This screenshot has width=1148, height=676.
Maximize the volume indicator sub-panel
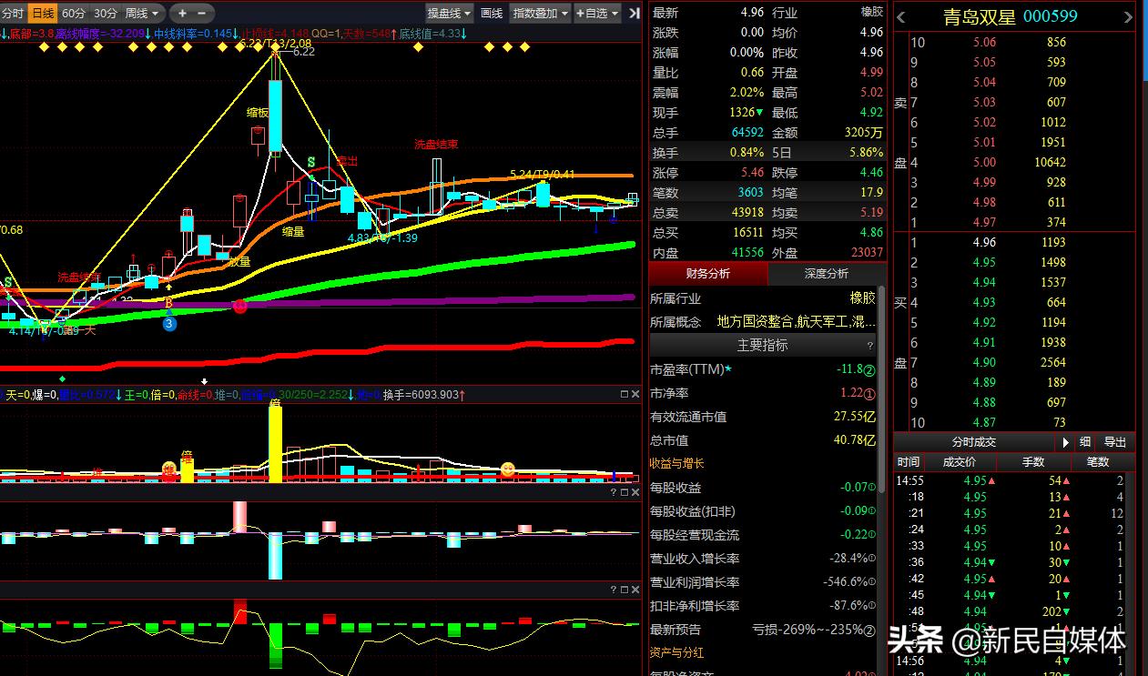[x=624, y=394]
